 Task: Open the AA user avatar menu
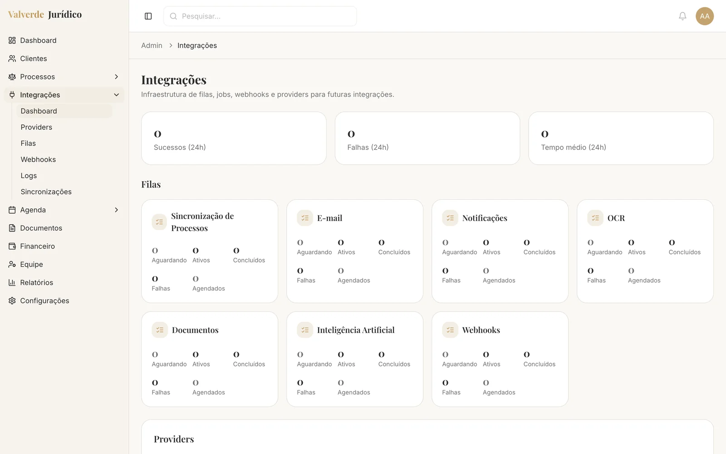(x=705, y=16)
